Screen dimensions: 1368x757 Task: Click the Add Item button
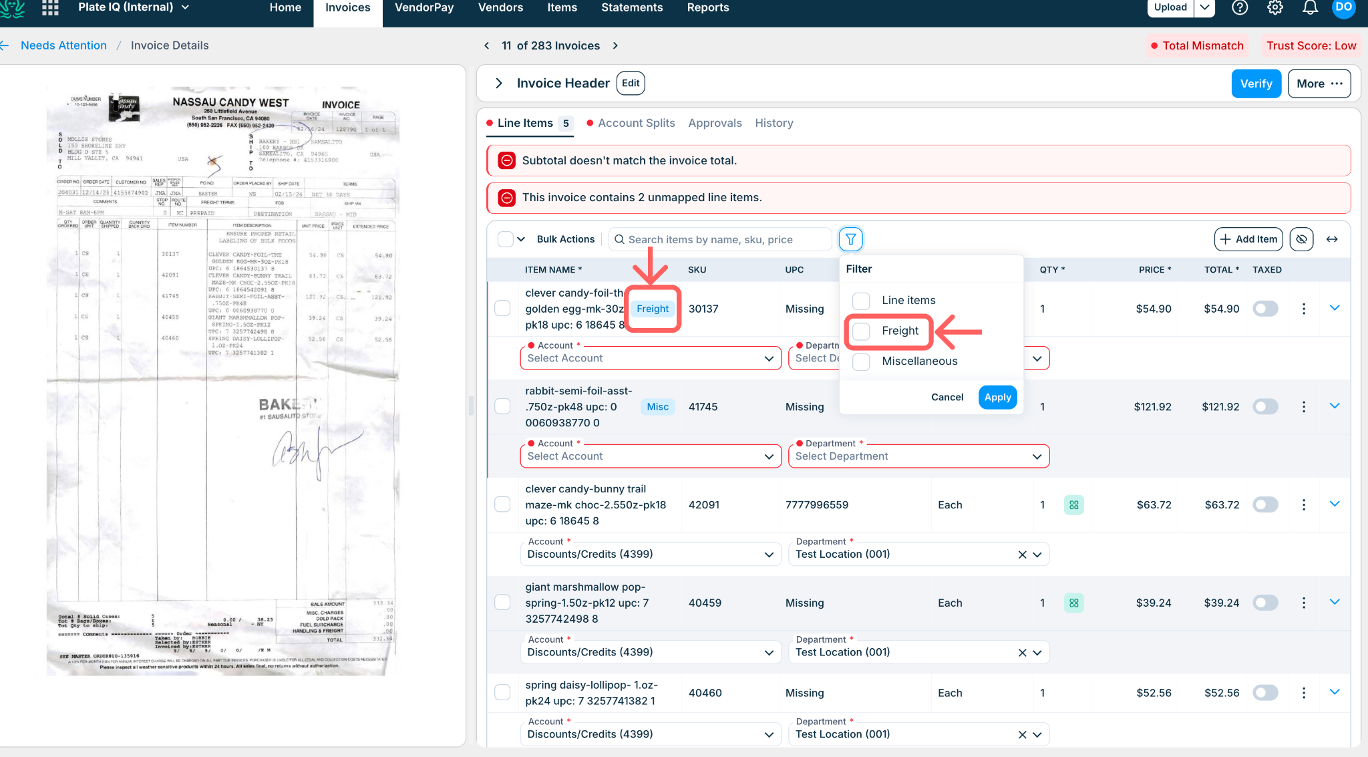point(1248,239)
